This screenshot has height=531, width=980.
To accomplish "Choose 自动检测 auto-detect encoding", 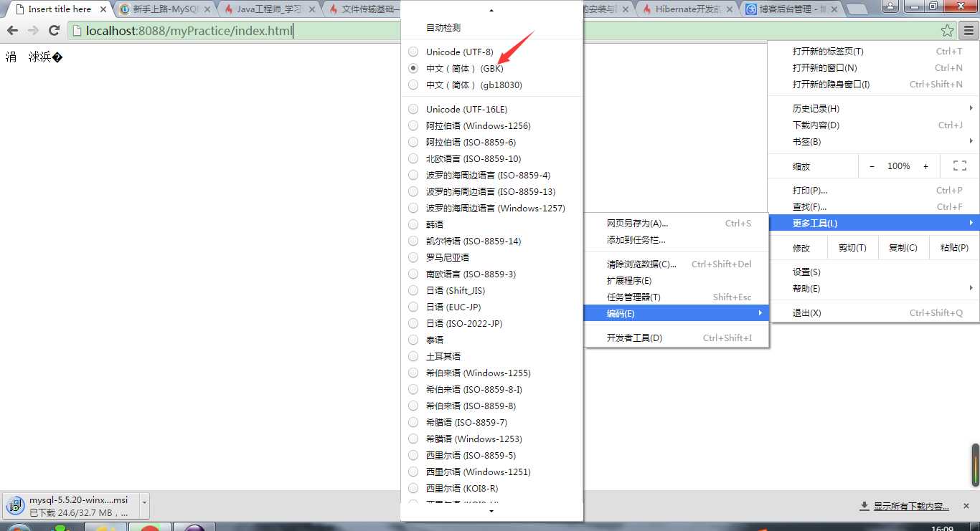I will point(492,27).
